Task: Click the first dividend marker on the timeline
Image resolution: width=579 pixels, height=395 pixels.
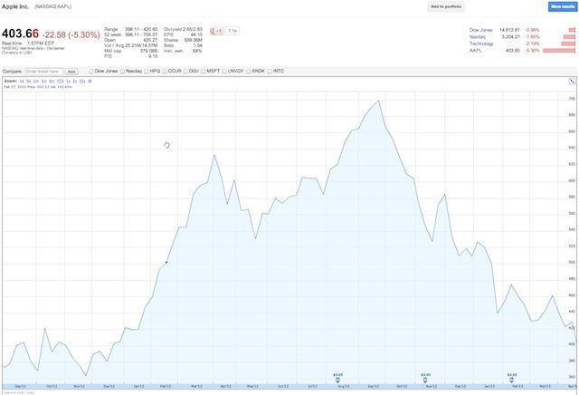Action: (337, 379)
